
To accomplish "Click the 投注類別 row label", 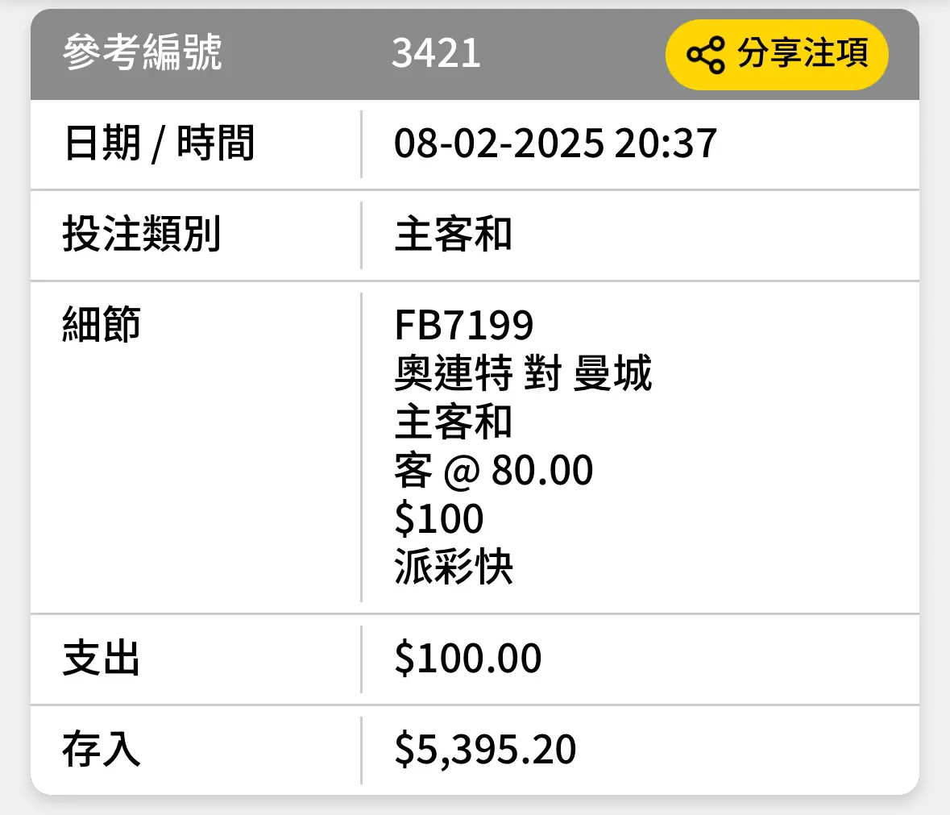I will pyautogui.click(x=142, y=234).
